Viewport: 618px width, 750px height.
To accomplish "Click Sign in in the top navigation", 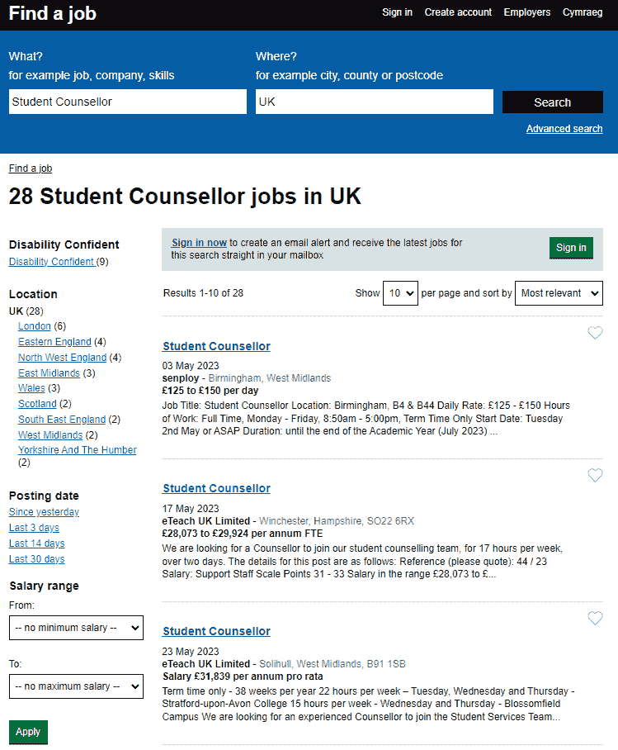I will (397, 12).
